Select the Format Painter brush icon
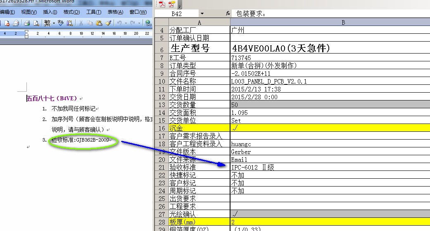The height and width of the screenshot is (231, 430). [x=108, y=23]
